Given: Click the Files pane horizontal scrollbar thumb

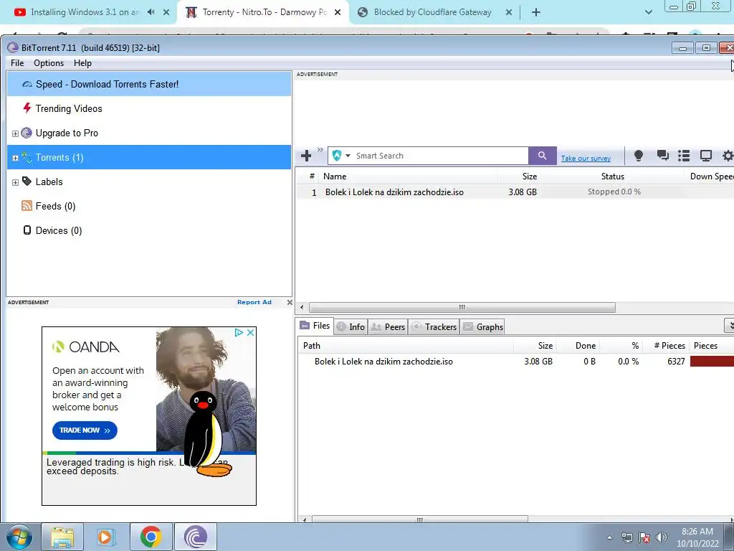Looking at the screenshot, I should pyautogui.click(x=419, y=519).
